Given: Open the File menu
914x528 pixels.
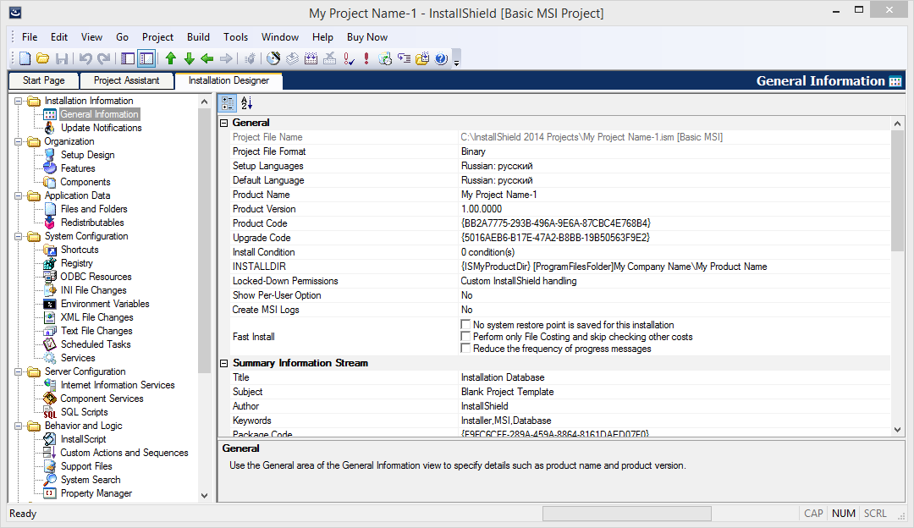Looking at the screenshot, I should pyautogui.click(x=30, y=36).
